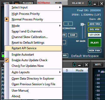105x100 pixels.
Task: Click the RF GAIN slider handle
Action: 82,24
